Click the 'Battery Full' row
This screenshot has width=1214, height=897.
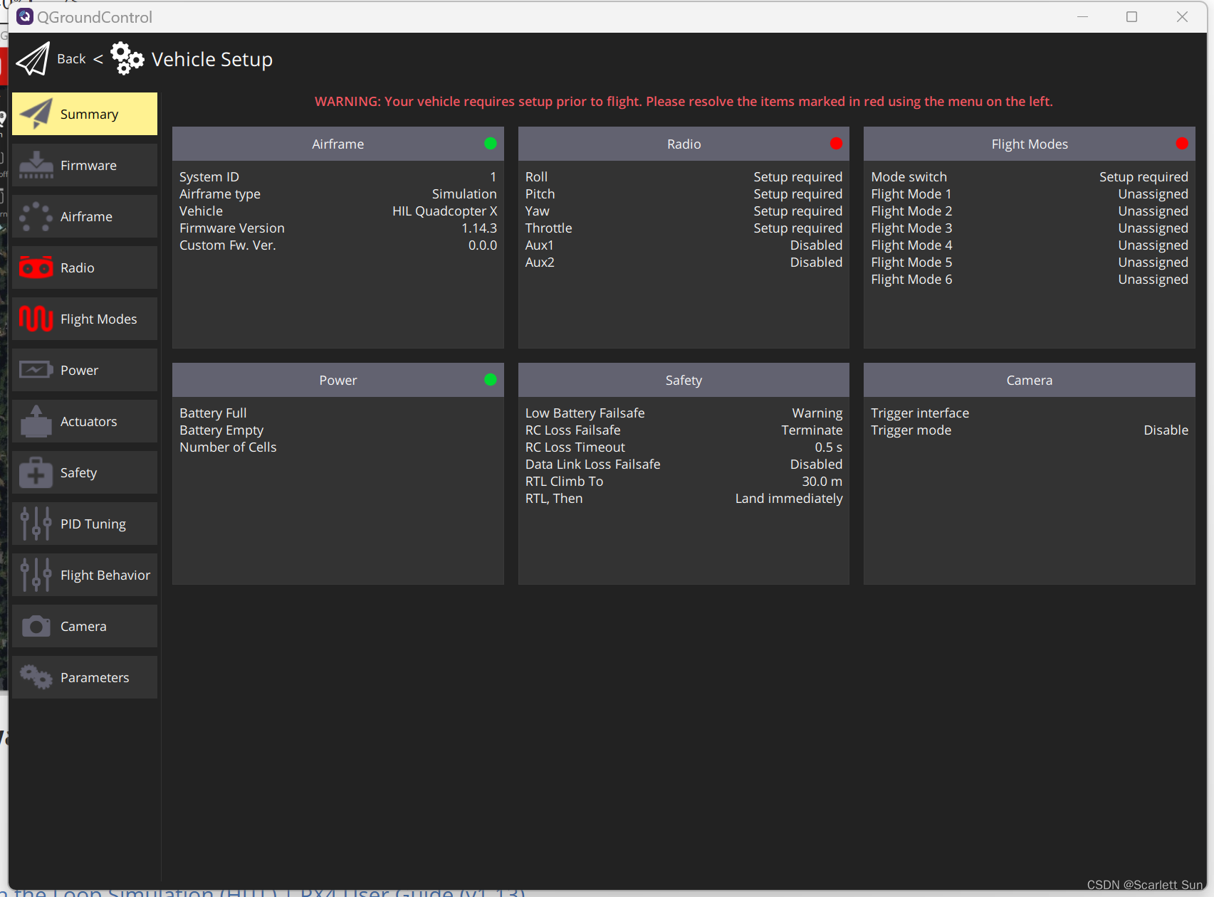pos(338,413)
